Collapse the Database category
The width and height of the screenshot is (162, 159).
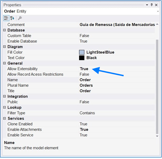click(x=5, y=30)
